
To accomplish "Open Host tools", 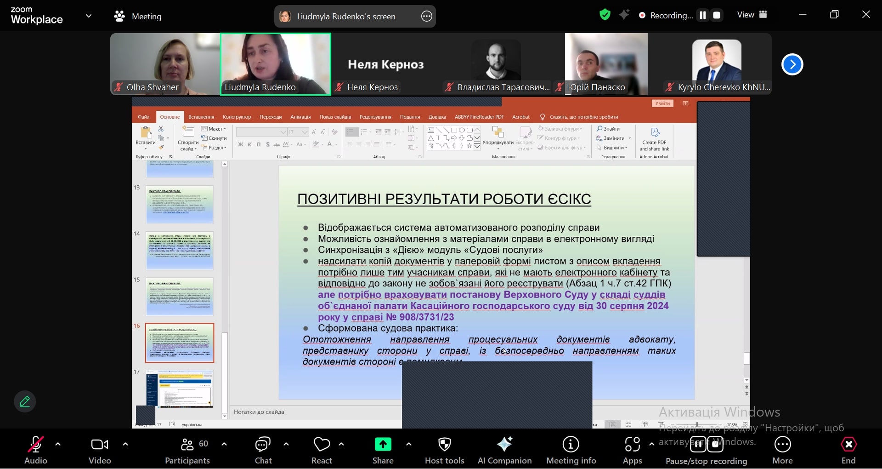I will point(444,450).
